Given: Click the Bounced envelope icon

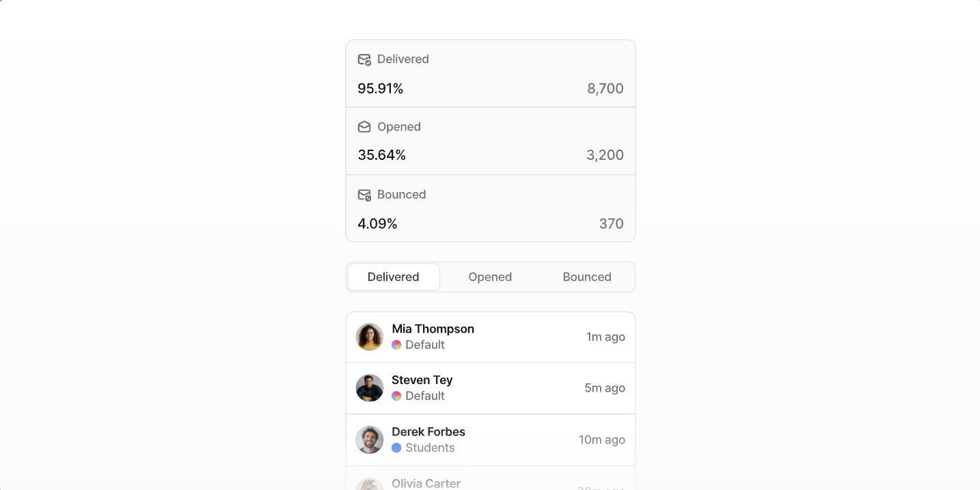Looking at the screenshot, I should (x=364, y=195).
